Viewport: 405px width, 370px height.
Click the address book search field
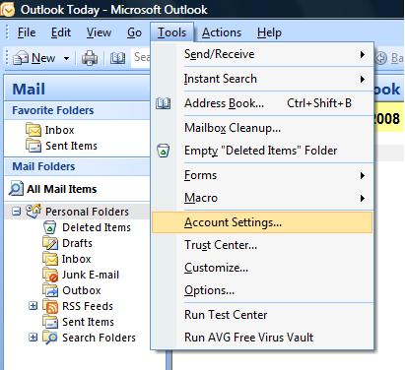(x=141, y=58)
